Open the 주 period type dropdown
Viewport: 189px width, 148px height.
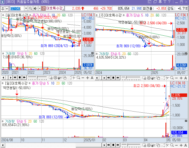pos(7,9)
